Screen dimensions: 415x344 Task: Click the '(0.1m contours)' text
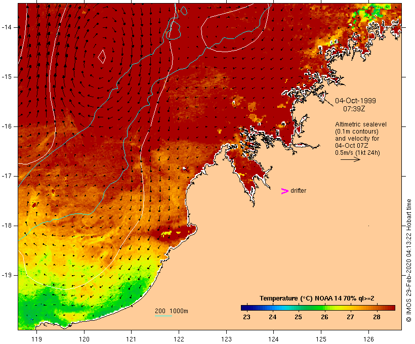357,132
